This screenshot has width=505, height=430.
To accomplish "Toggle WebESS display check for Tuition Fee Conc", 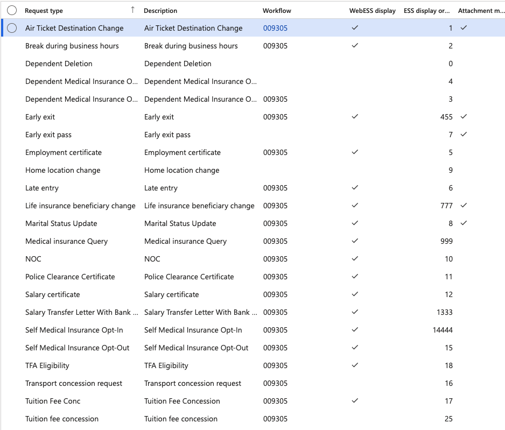I will point(355,401).
